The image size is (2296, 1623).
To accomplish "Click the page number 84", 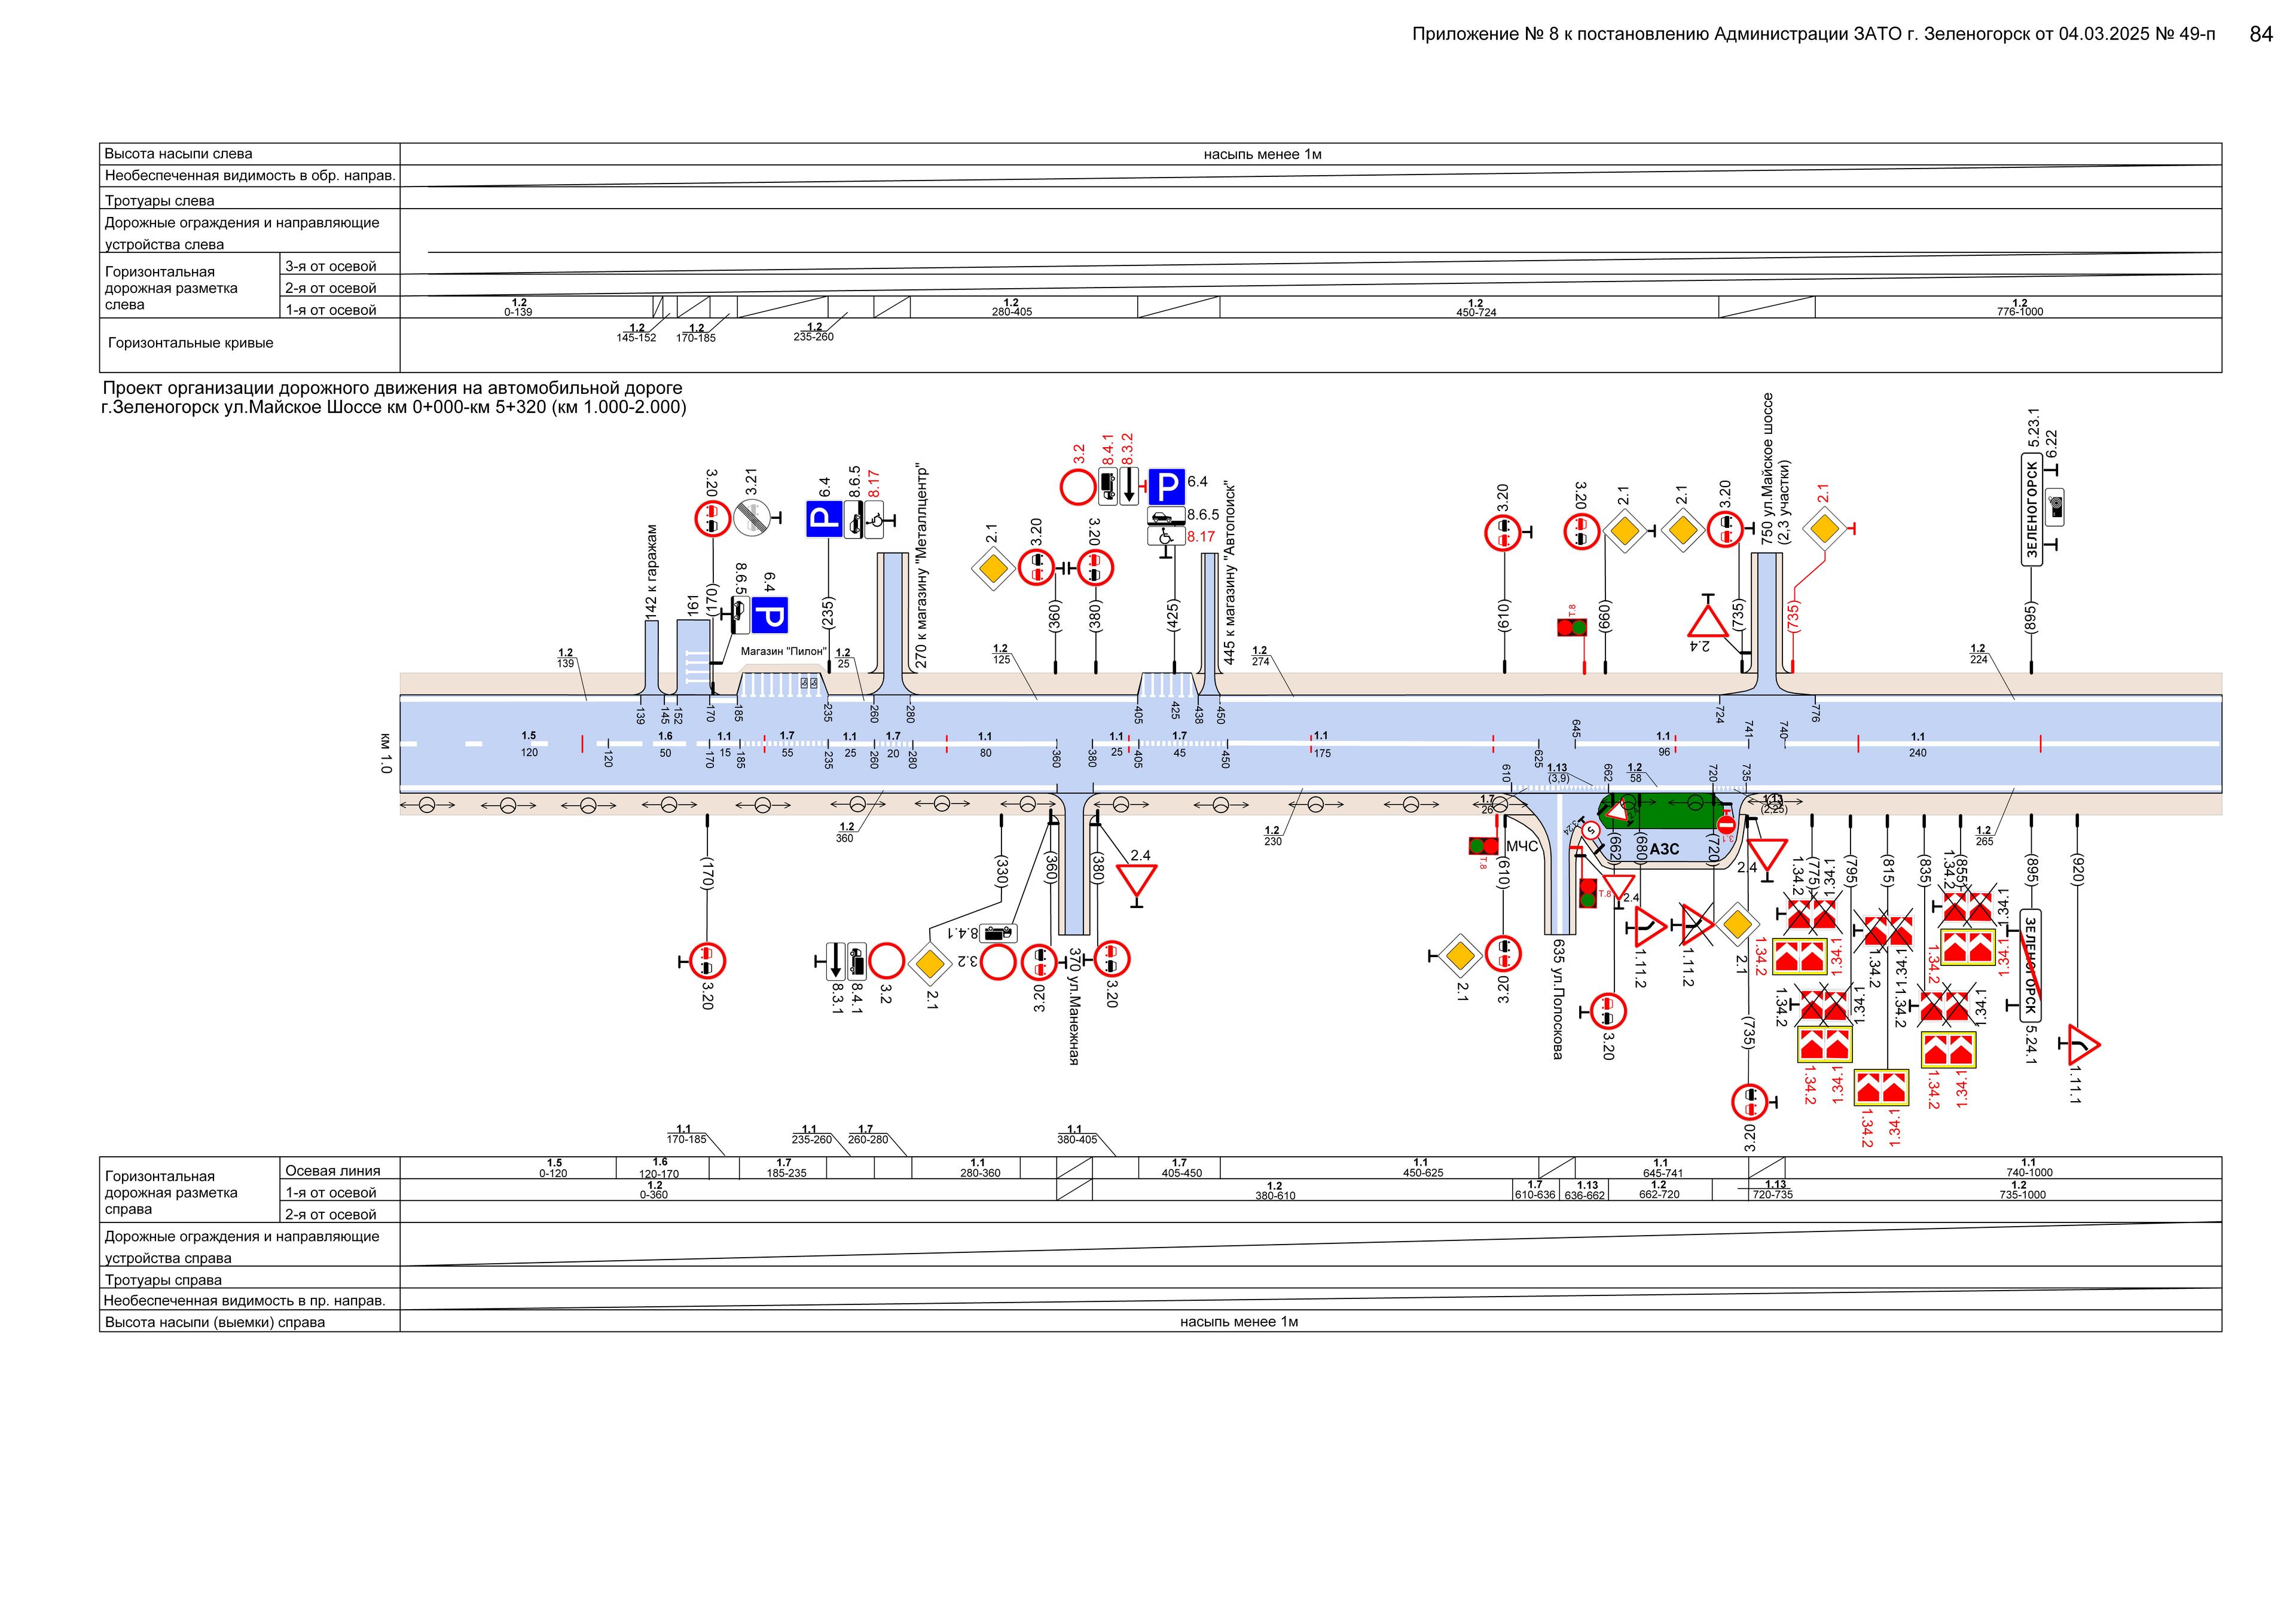I will (2261, 34).
